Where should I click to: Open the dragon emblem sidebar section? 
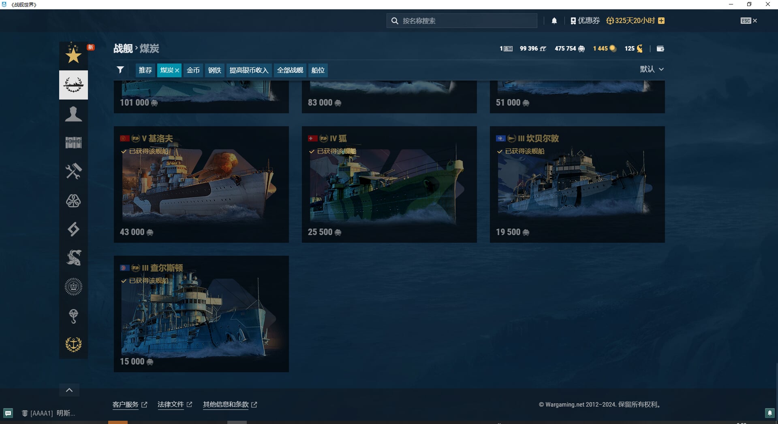tap(73, 258)
